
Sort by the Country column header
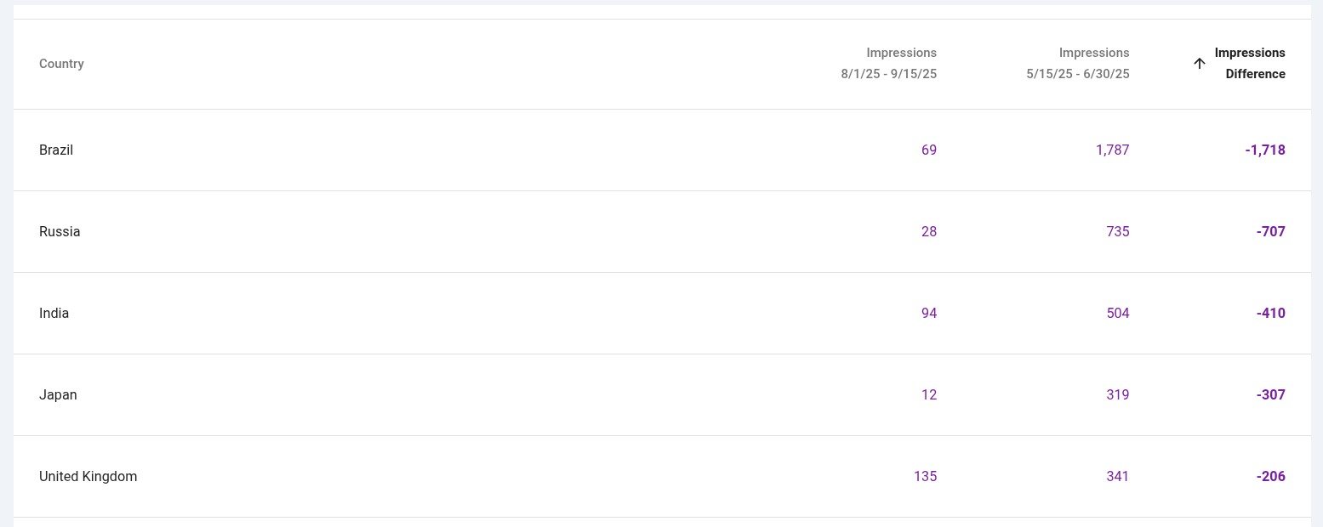pyautogui.click(x=61, y=64)
